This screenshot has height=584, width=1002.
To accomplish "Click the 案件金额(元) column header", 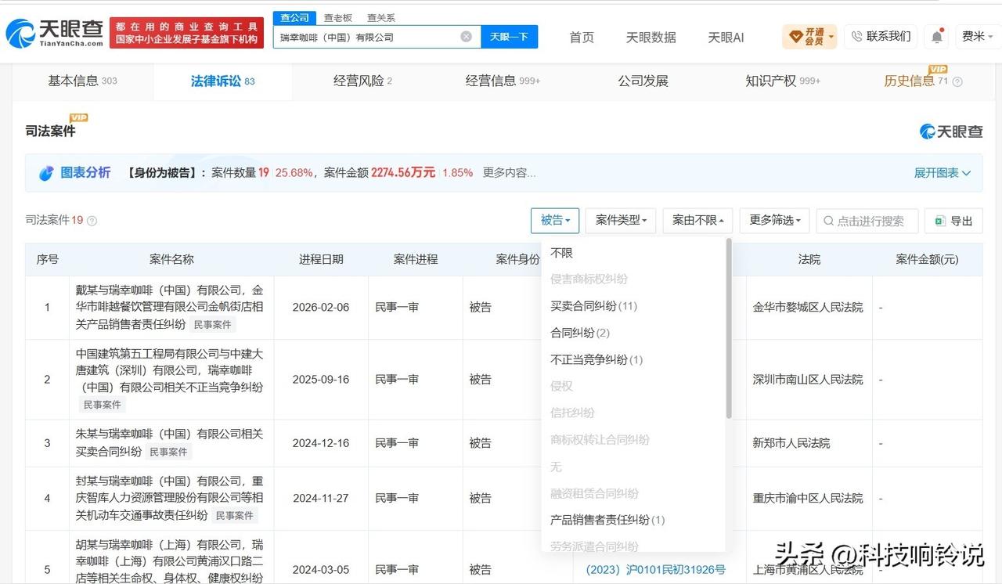I will [927, 259].
